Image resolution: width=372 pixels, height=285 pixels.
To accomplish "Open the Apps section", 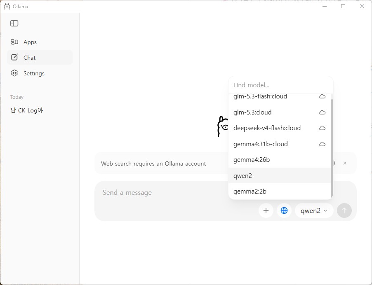I will point(40,42).
